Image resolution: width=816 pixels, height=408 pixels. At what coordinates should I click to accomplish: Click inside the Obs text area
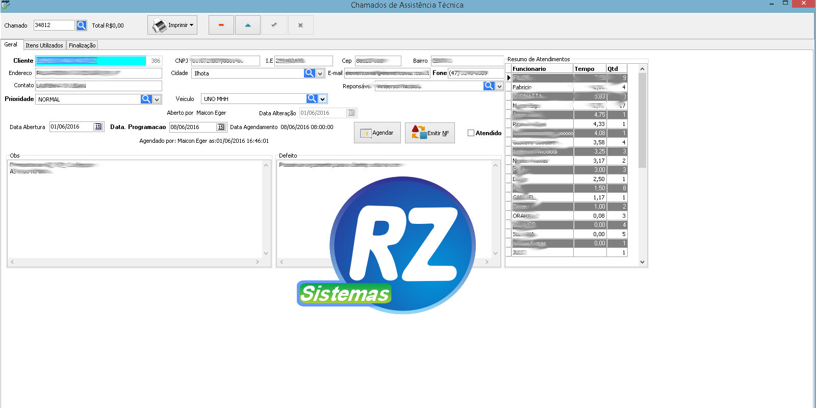pyautogui.click(x=135, y=209)
